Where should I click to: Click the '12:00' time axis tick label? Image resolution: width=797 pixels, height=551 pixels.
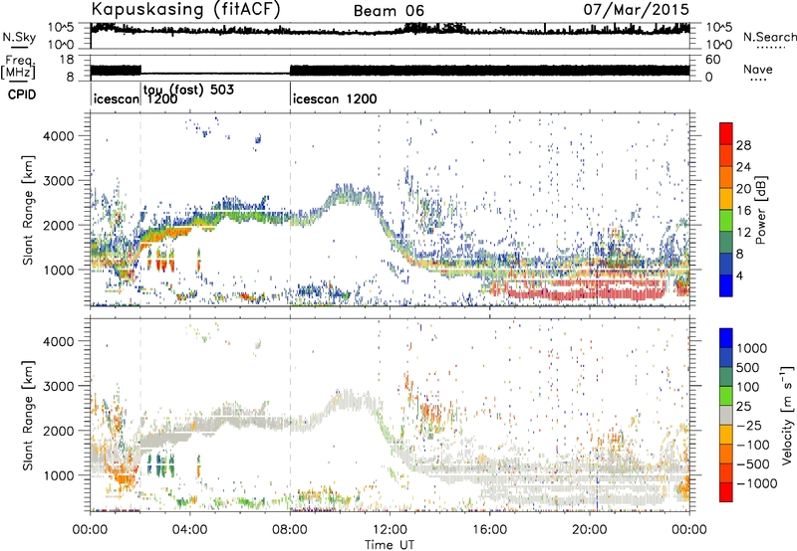pos(390,530)
